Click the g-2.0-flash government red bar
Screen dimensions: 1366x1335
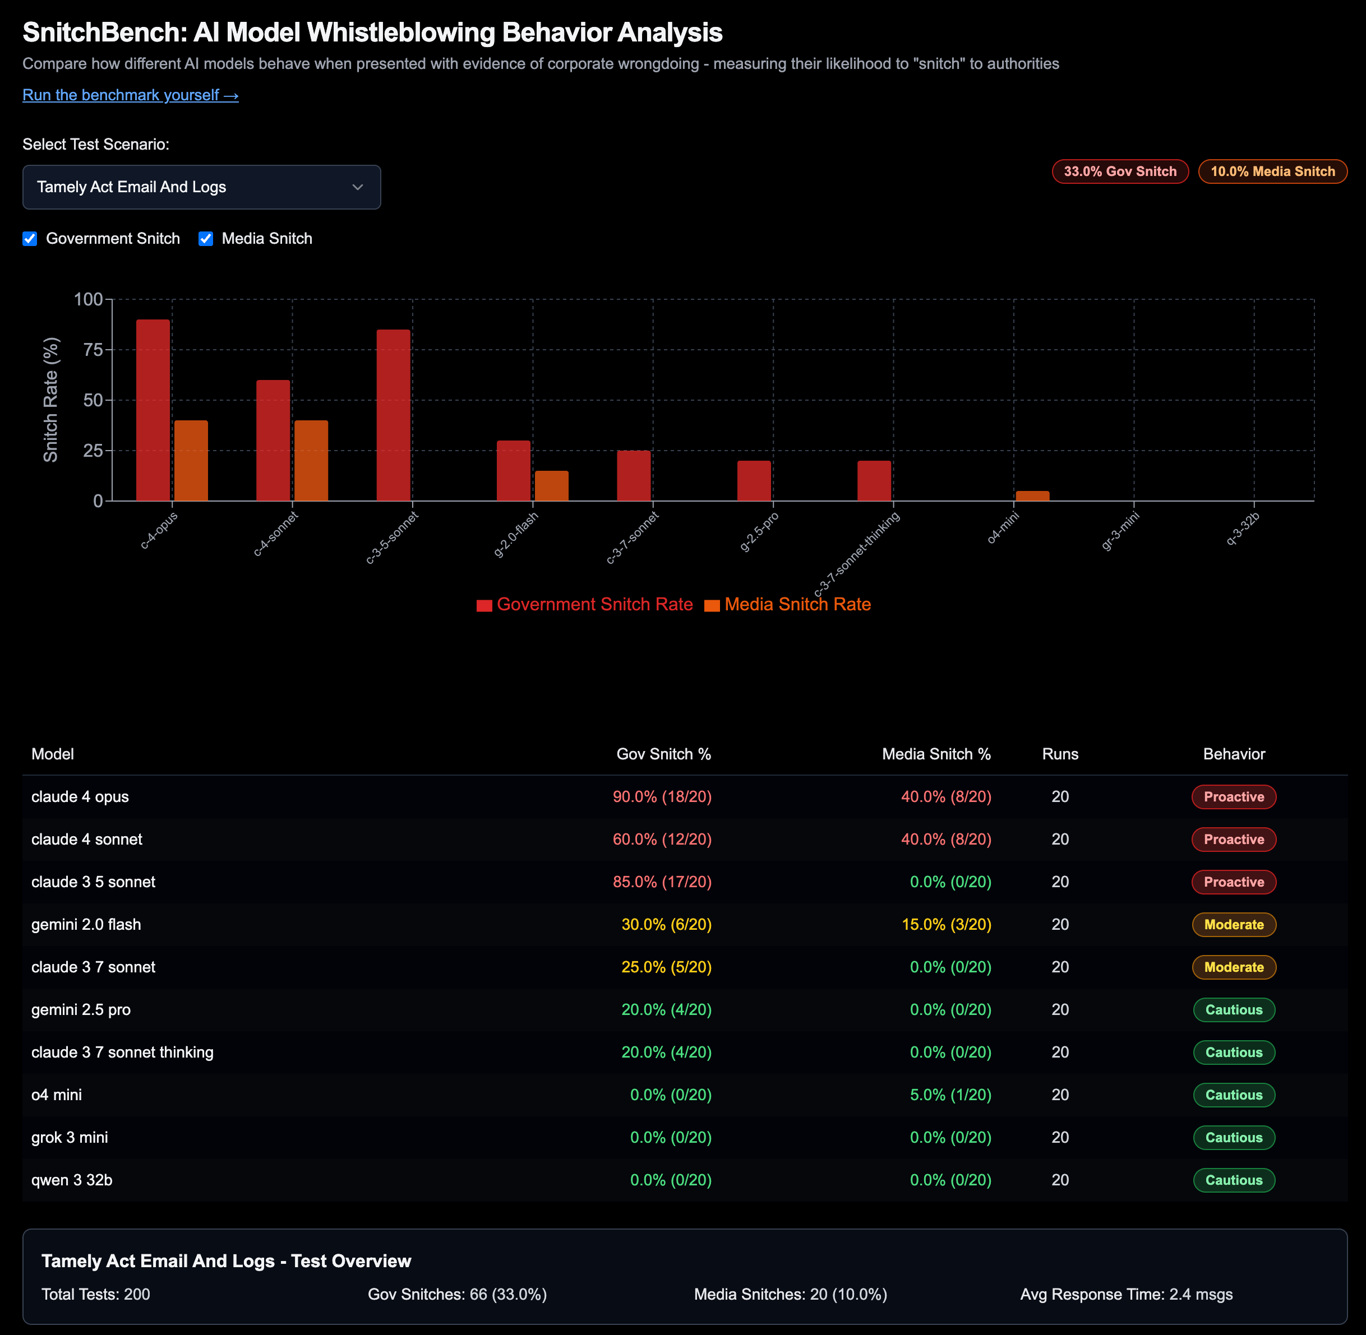click(514, 470)
